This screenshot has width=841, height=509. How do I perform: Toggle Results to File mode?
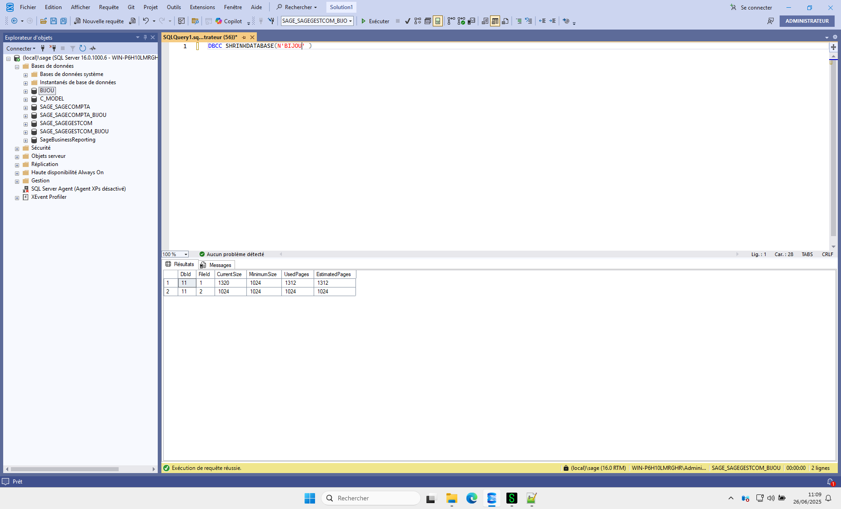[505, 21]
